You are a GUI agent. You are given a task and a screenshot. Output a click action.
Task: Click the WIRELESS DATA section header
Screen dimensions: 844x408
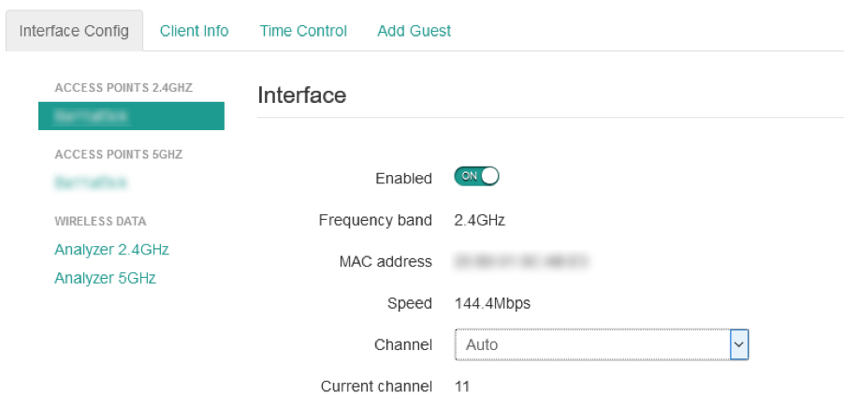pos(101,221)
